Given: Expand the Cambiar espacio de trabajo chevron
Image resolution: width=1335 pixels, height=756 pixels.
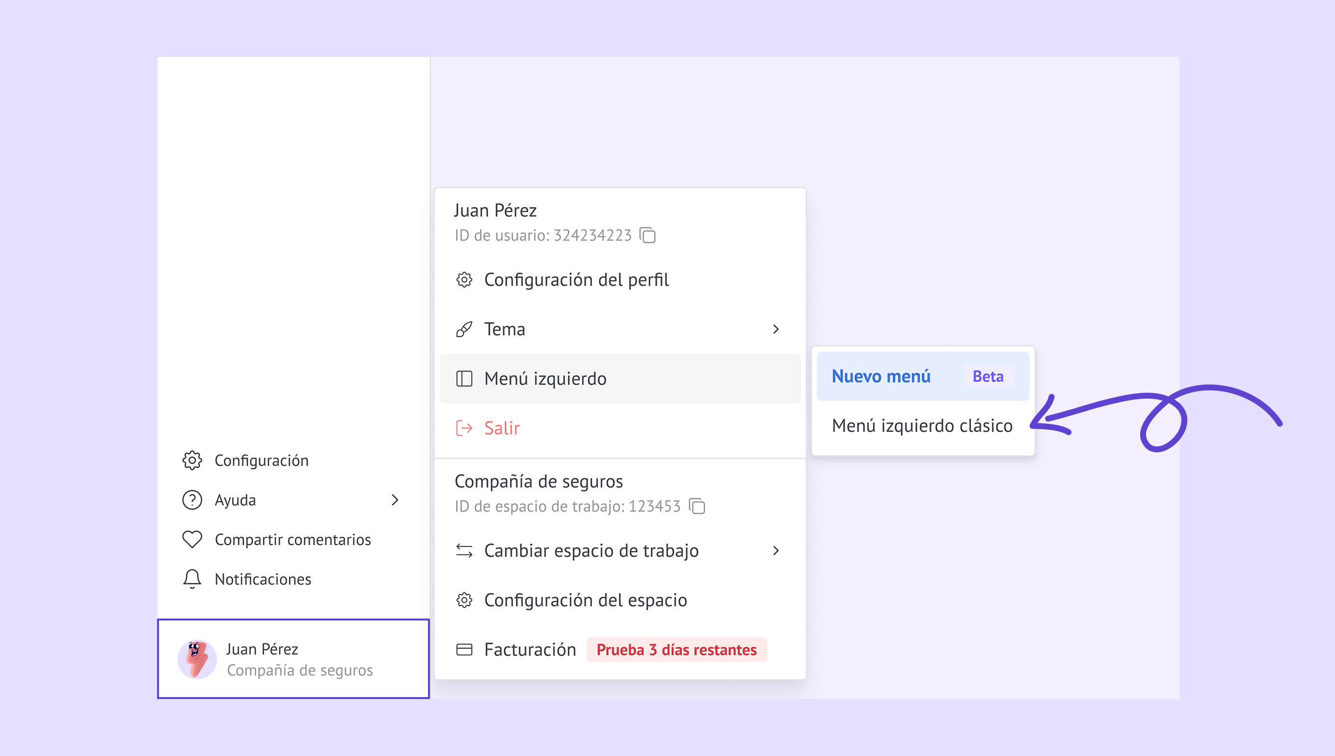Looking at the screenshot, I should click(x=776, y=550).
